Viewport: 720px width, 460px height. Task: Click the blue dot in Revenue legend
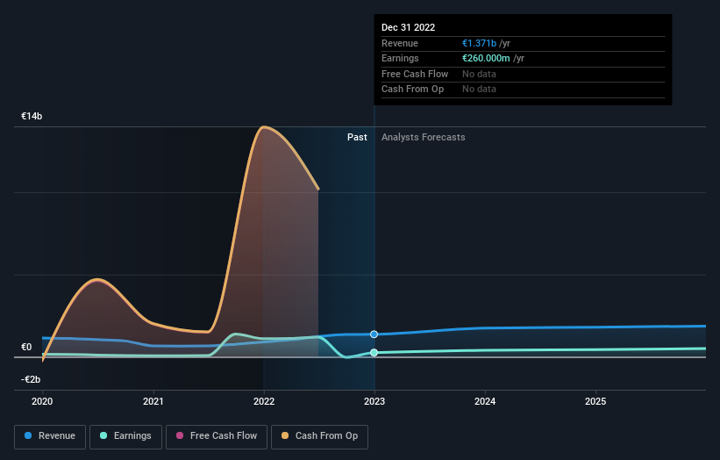click(28, 435)
